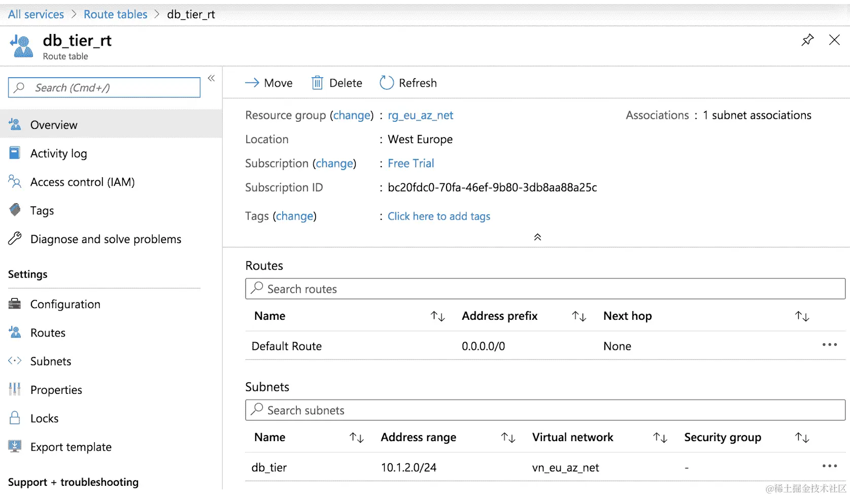
Task: Refresh the route table overview
Action: tap(408, 83)
